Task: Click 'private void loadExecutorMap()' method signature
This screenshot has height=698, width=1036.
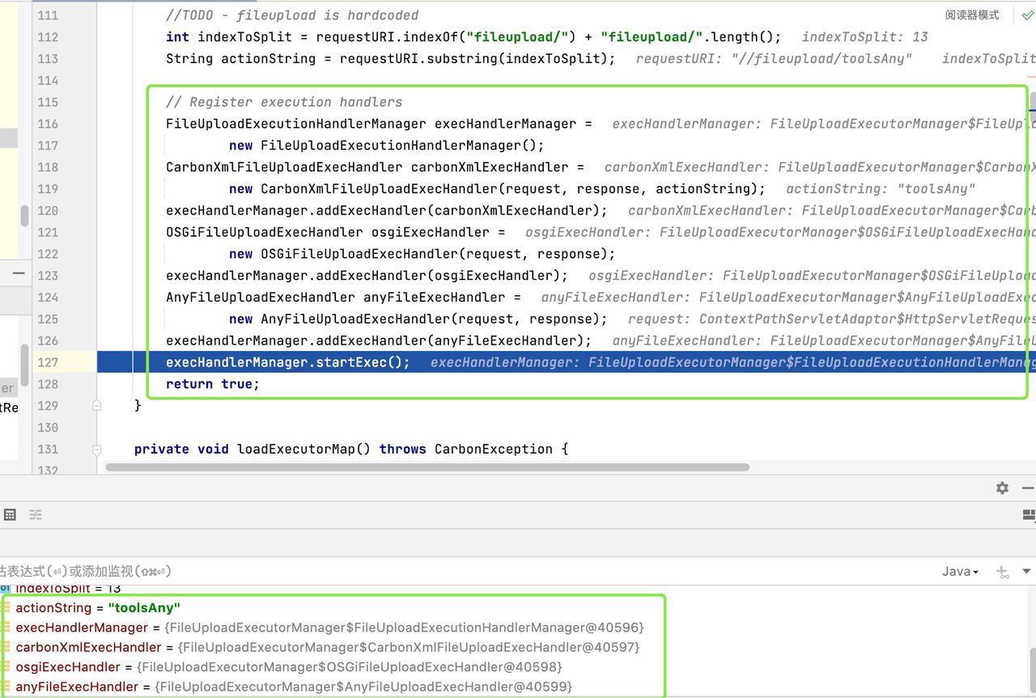Action: coord(253,449)
